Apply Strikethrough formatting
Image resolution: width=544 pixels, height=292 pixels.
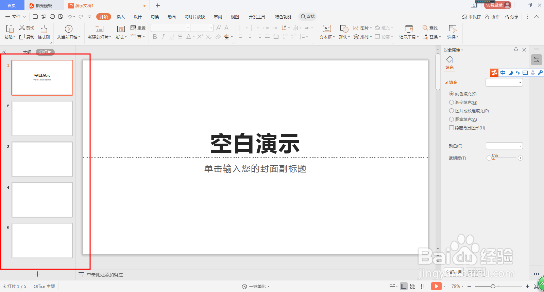click(x=180, y=37)
